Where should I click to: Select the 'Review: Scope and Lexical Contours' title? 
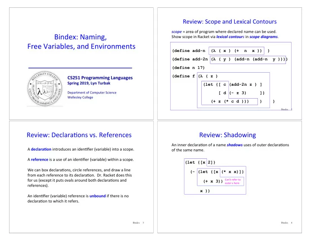[x=230, y=22]
